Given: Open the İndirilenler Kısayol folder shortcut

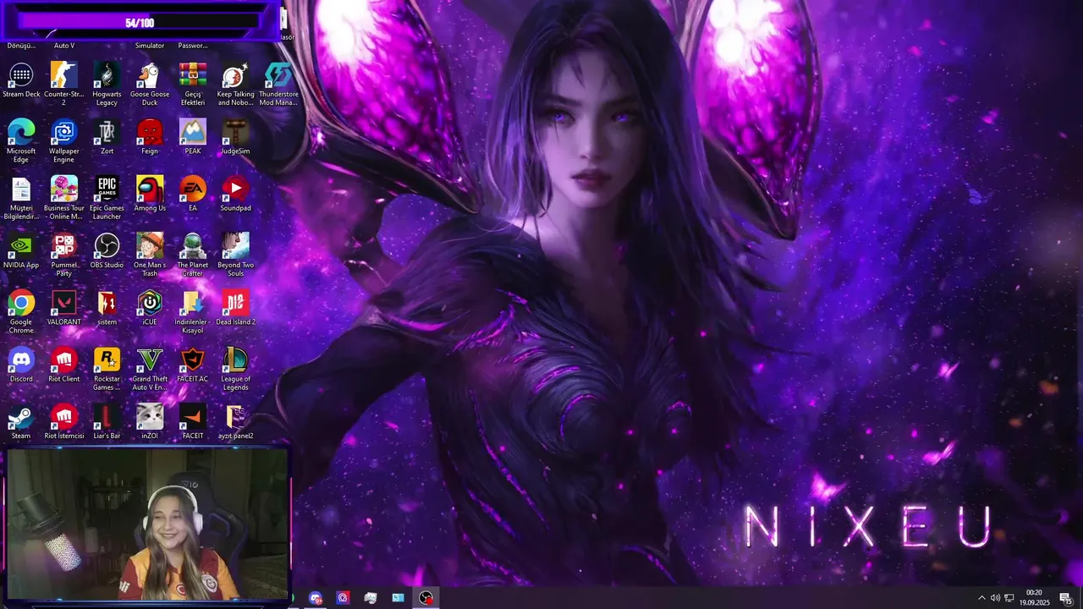Looking at the screenshot, I should click(x=193, y=310).
